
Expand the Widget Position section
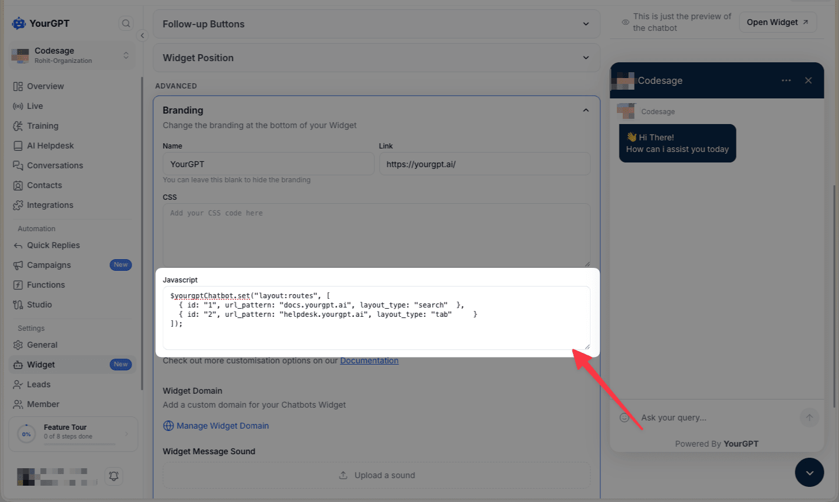tap(586, 58)
